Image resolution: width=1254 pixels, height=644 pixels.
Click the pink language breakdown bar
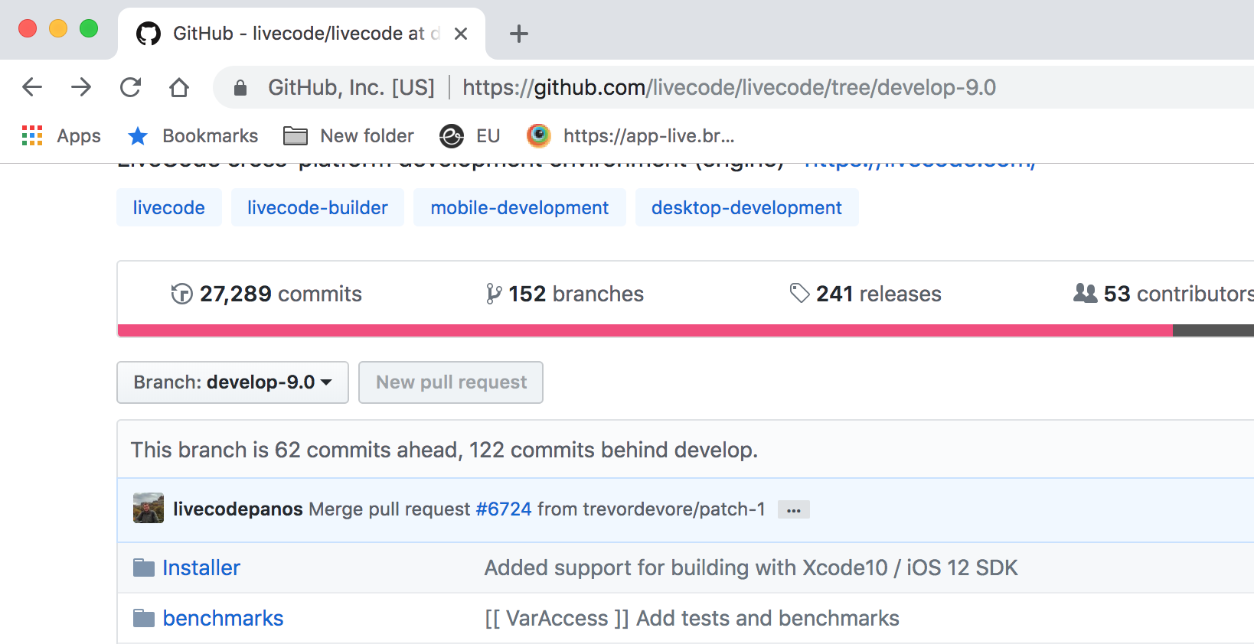click(645, 330)
